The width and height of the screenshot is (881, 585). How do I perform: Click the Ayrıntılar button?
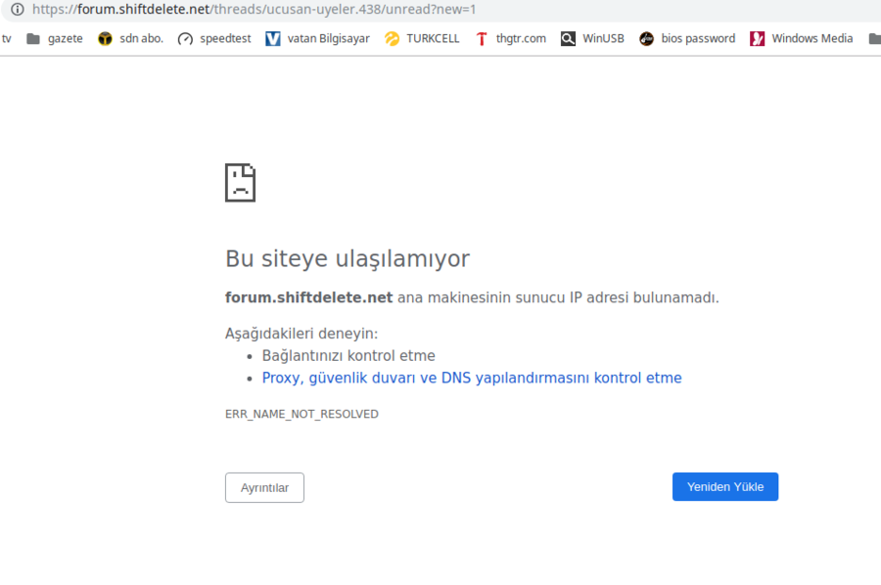coord(264,487)
